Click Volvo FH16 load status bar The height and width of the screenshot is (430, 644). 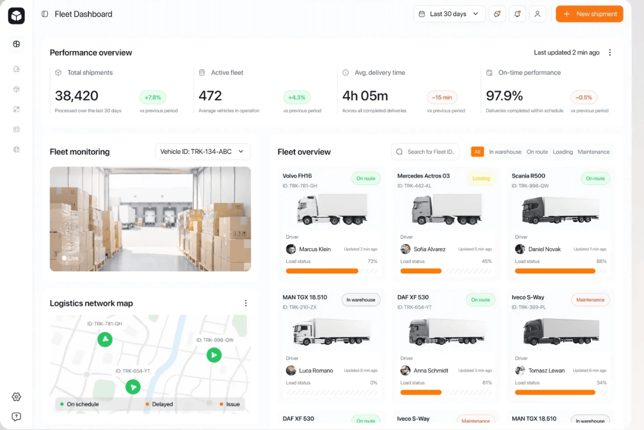point(332,271)
